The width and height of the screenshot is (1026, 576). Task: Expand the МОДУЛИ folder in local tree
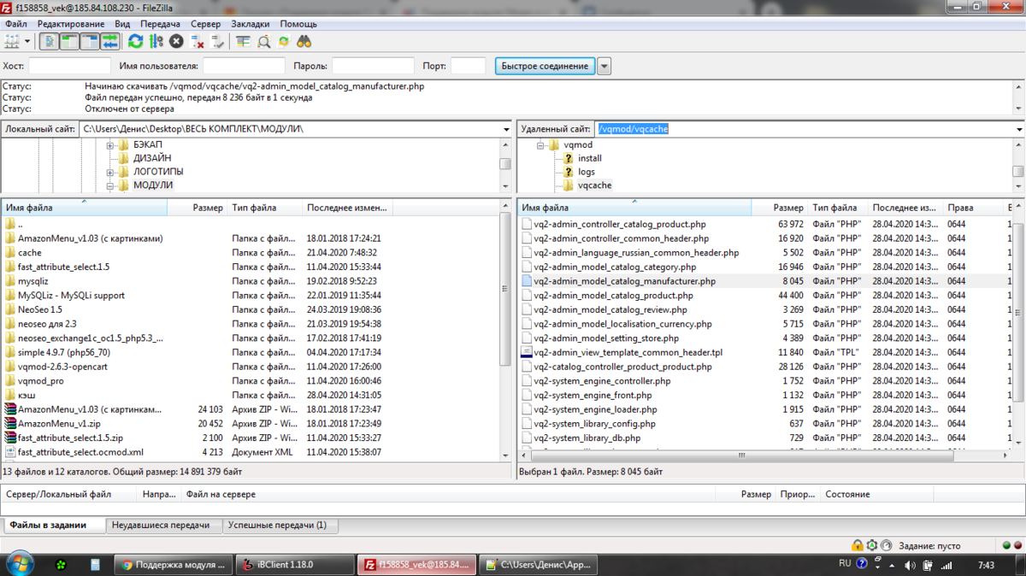[110, 185]
